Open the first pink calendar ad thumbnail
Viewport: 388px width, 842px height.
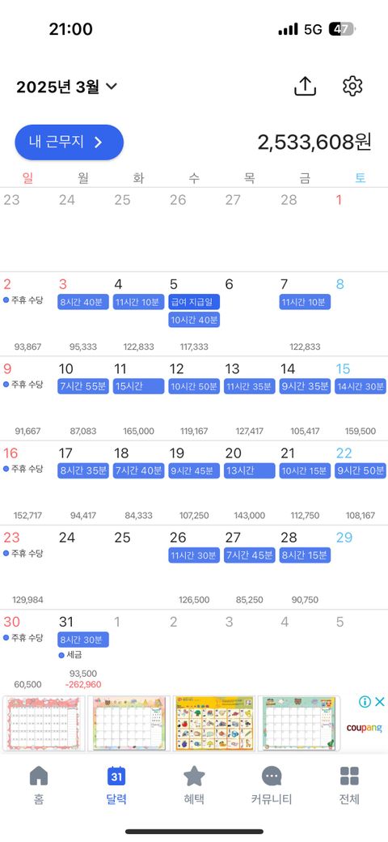[44, 723]
